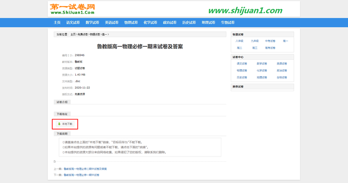Open 八年级 under the 物理试卷 sidebar
This screenshot has width=348, height=183.
(239, 41)
